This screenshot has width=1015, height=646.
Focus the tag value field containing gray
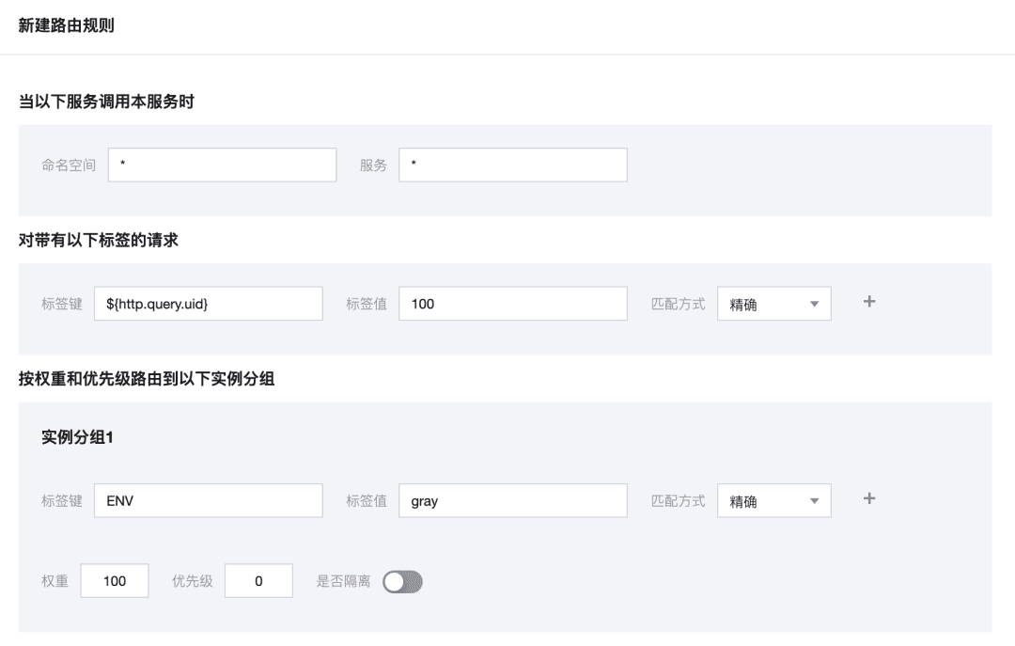coord(512,501)
